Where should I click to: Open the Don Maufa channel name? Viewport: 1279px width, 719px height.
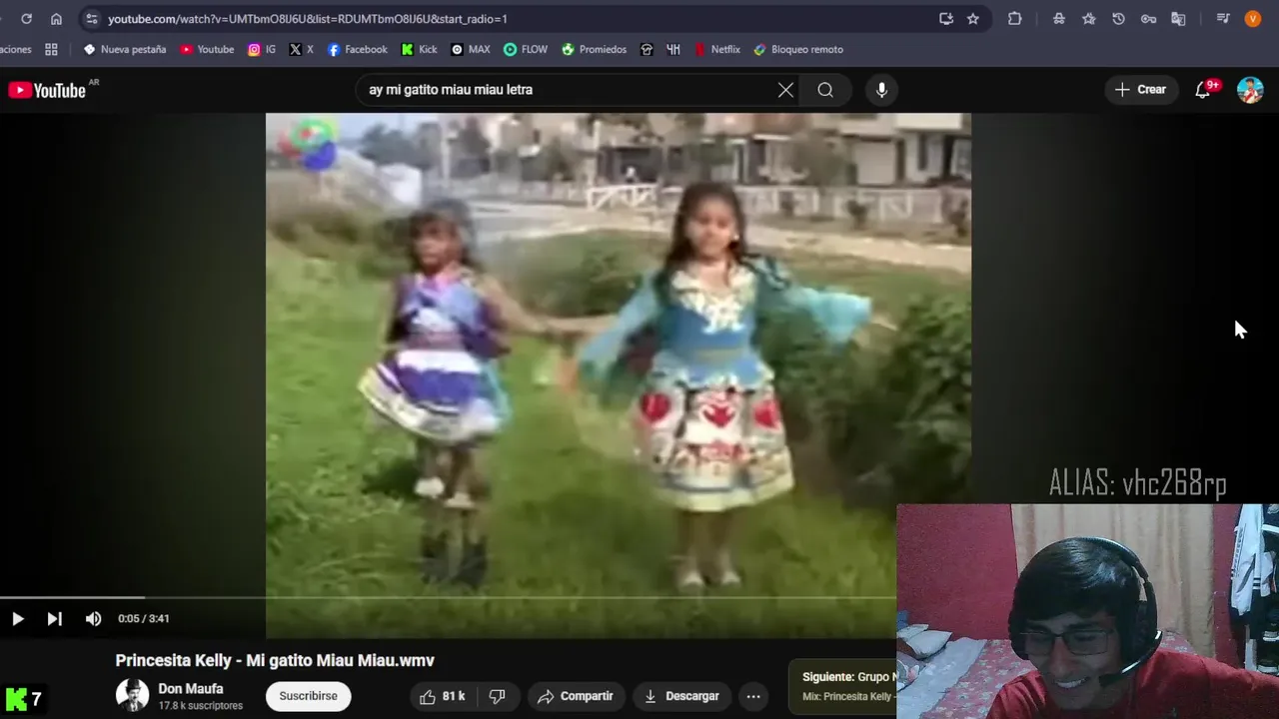[190, 689]
